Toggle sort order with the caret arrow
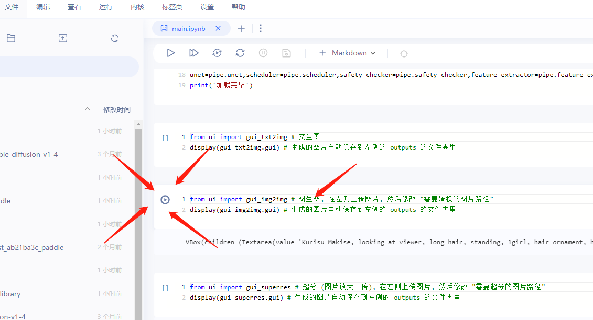 [x=88, y=109]
